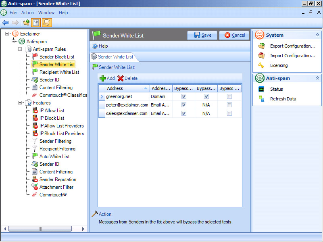The image size is (323, 242).
Task: Save the Sender White List changes
Action: coord(202,35)
